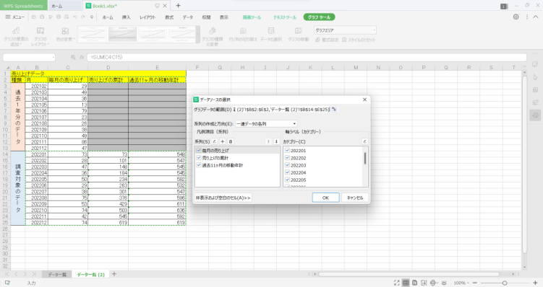The height and width of the screenshot is (287, 543).
Task: Expand the Name Box dropdown
Action: coord(54,58)
